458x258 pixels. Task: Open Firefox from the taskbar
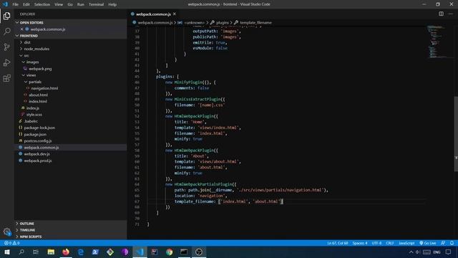pos(66,252)
